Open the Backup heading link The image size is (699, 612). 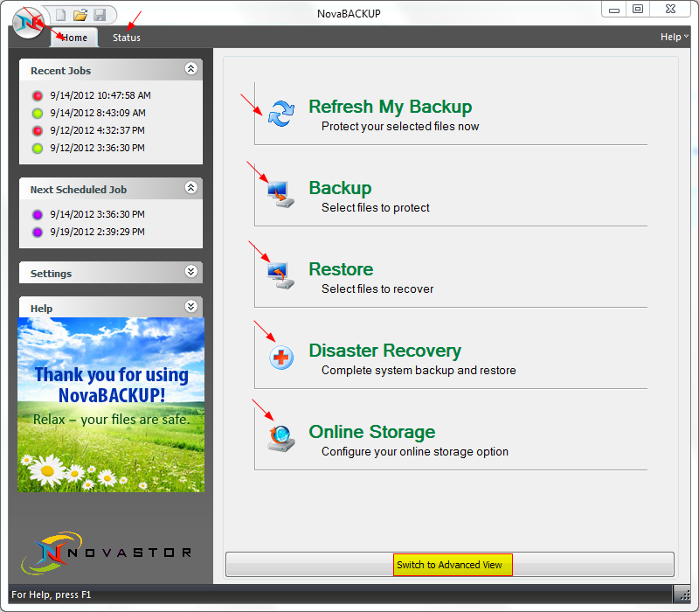point(340,188)
